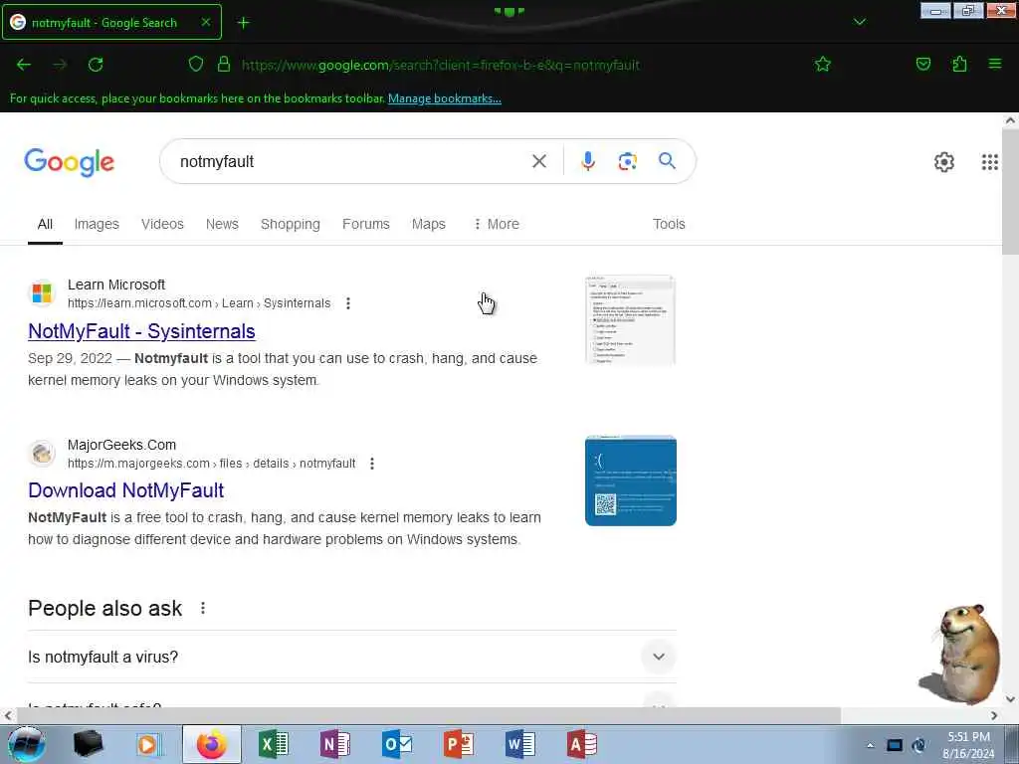Screen dimensions: 1019x764
Task: Open Excel from the taskbar
Action: point(274,744)
